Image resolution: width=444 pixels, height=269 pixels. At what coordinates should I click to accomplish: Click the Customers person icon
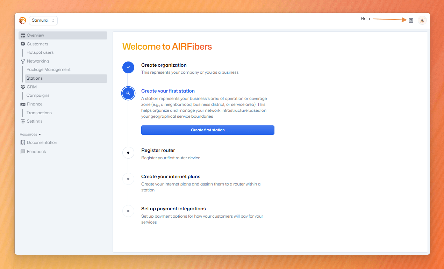(x=23, y=44)
